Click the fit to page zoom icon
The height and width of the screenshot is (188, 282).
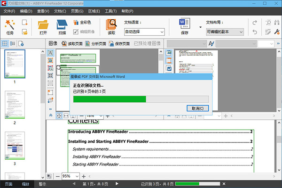59,116
